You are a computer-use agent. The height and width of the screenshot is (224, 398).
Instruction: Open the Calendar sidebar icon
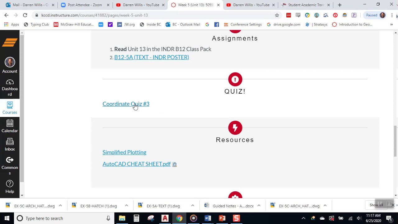click(10, 123)
